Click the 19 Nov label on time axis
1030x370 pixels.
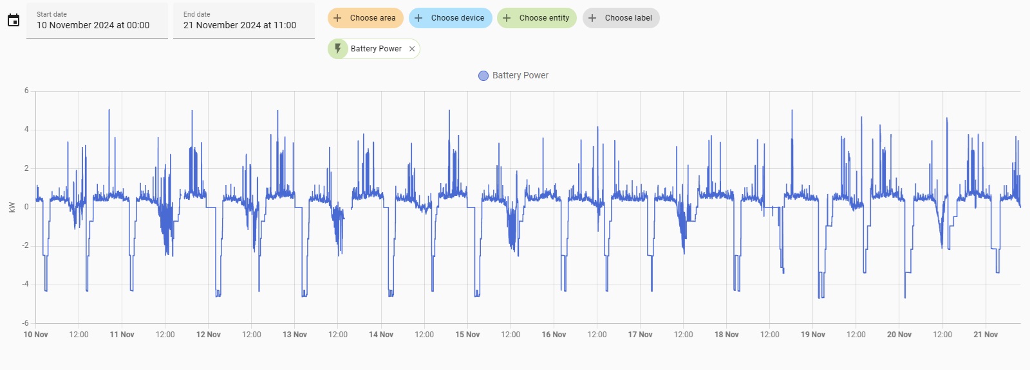(813, 335)
